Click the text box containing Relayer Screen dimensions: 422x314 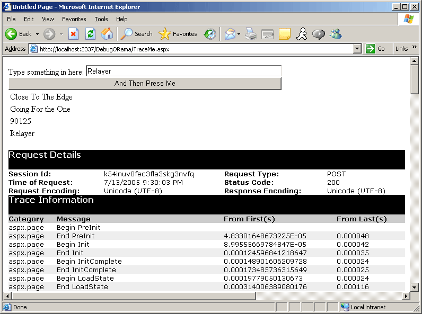click(183, 71)
